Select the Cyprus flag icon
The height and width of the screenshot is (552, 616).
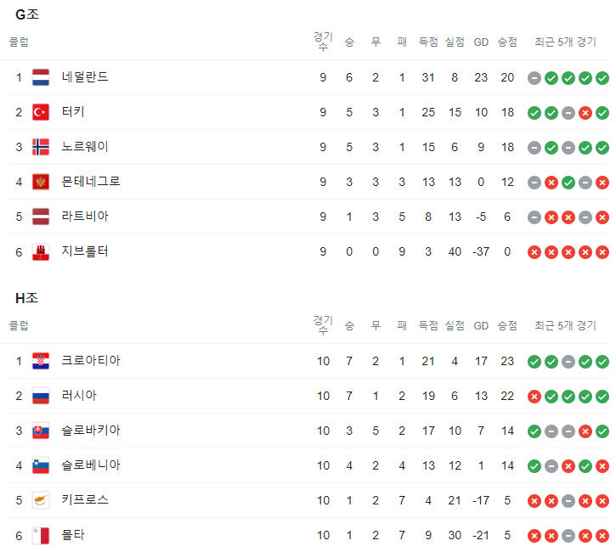(41, 500)
